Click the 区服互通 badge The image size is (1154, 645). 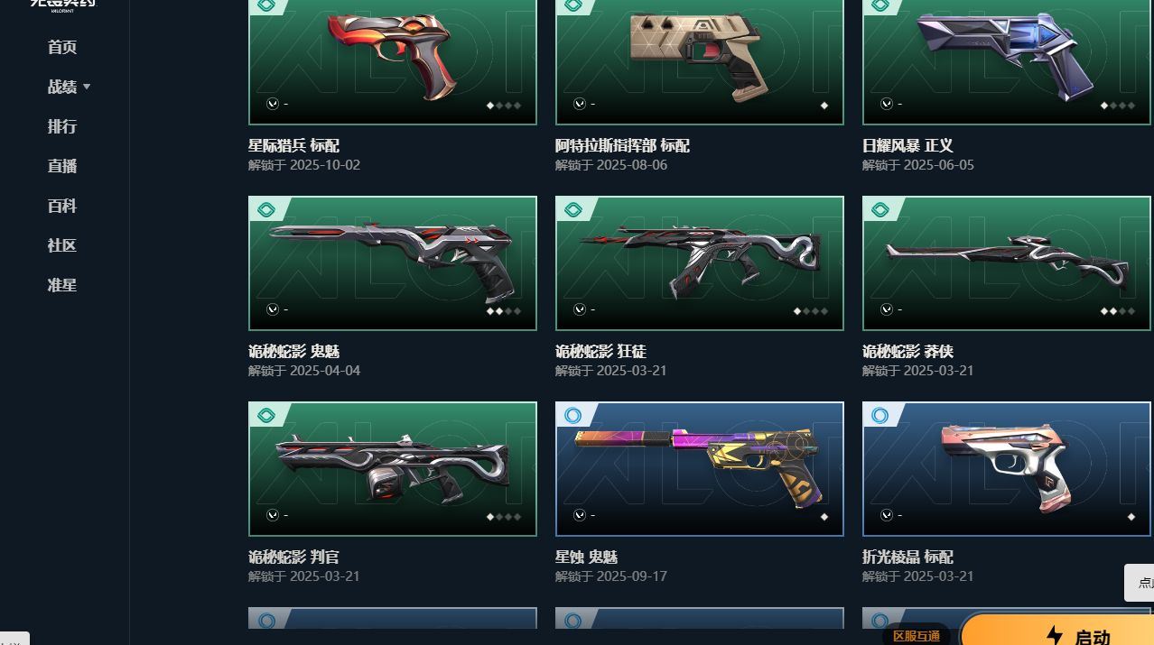pyautogui.click(x=917, y=636)
